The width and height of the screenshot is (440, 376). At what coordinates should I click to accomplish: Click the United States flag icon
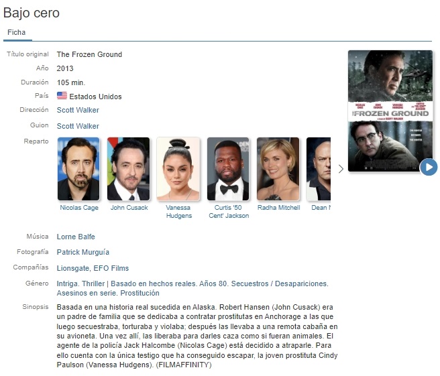click(x=62, y=96)
